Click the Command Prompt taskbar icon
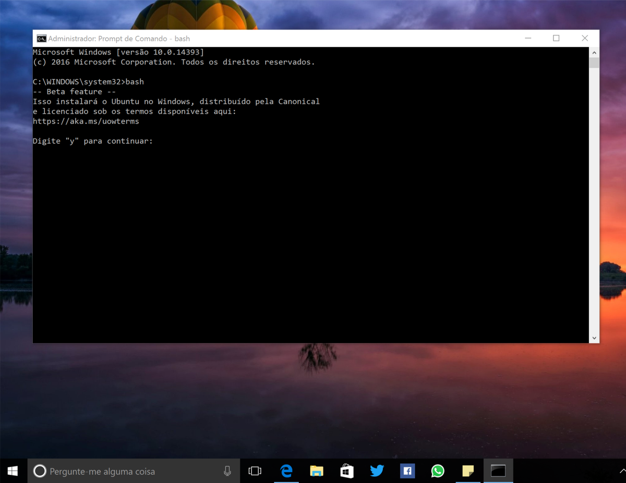The width and height of the screenshot is (626, 483). pyautogui.click(x=498, y=471)
